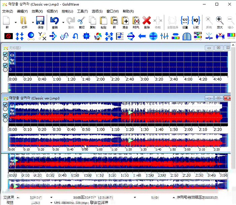The width and height of the screenshot is (236, 205).
Task: Select white channel radio button in mp3 window
Action: 5,109
